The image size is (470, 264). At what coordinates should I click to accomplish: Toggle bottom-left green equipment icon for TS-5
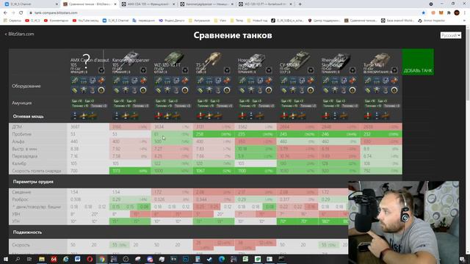pos(200,90)
